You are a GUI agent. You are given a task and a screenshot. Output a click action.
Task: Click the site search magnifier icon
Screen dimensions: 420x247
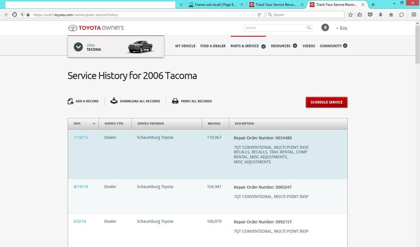point(309,28)
